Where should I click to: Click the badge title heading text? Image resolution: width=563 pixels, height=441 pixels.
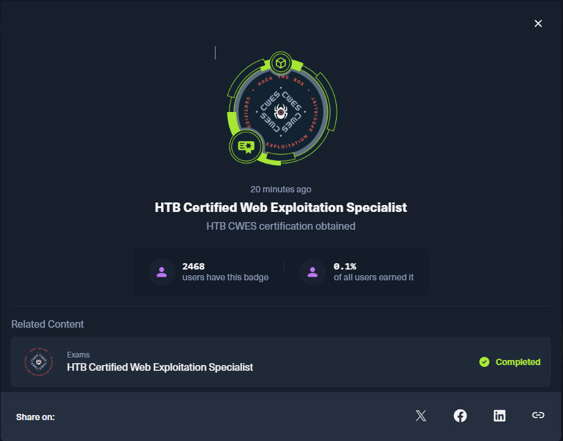(x=281, y=208)
